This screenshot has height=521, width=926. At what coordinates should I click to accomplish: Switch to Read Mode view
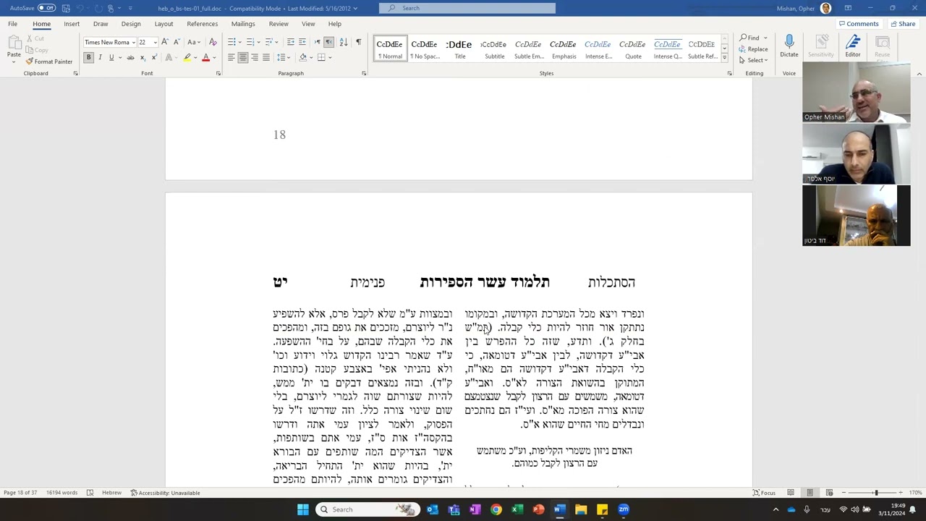(x=791, y=493)
